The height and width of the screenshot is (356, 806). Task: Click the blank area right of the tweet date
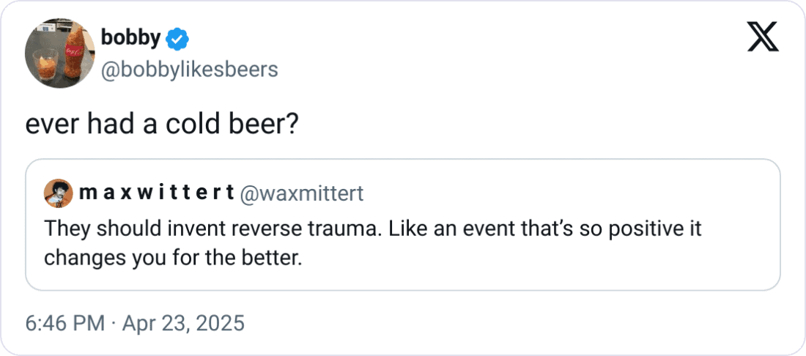[514, 324]
